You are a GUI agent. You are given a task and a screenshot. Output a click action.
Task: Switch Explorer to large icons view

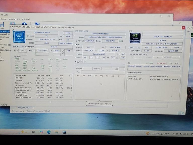183,113
